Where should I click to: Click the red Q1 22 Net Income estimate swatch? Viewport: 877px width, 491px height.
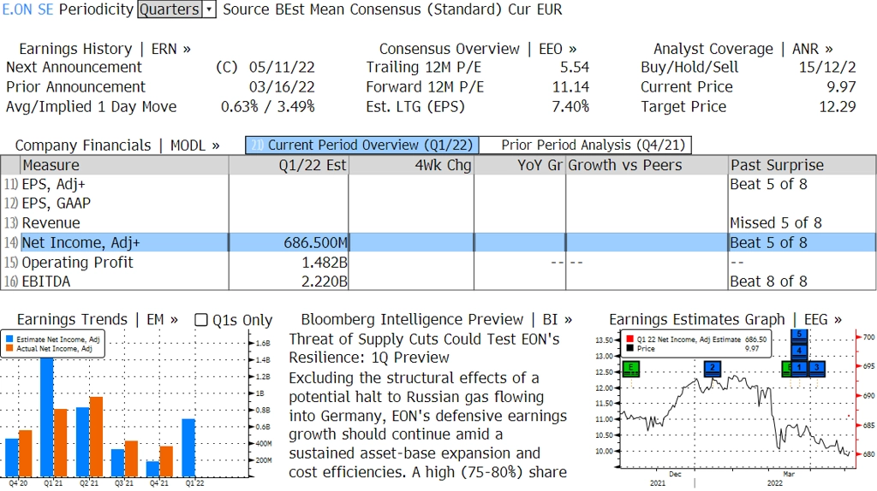629,339
